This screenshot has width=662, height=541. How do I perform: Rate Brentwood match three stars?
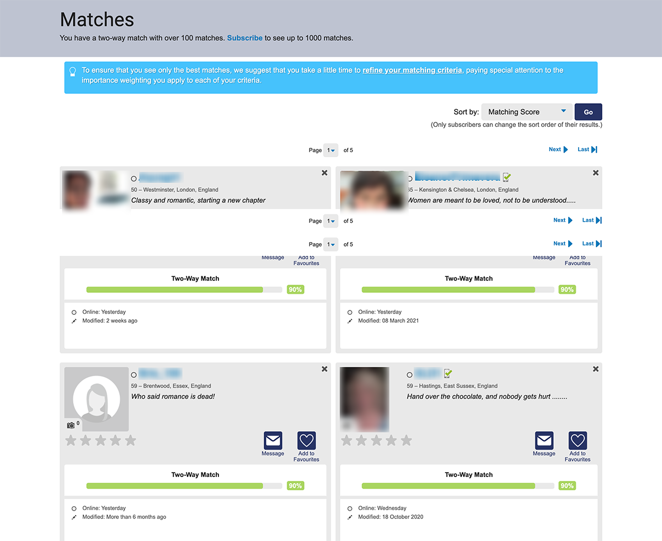click(100, 441)
